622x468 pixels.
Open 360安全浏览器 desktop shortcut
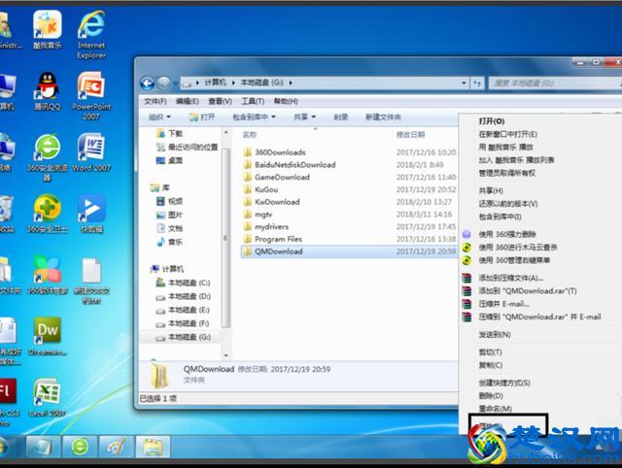click(48, 157)
